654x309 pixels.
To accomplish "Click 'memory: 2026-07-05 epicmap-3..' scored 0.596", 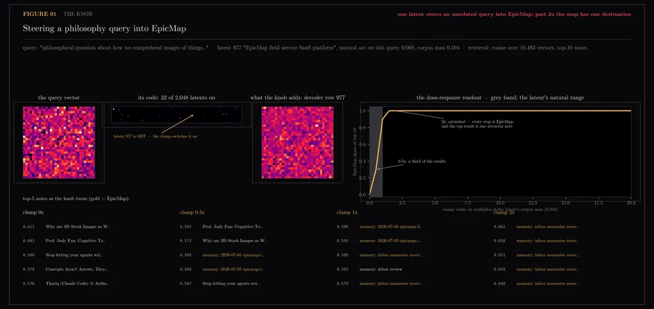I will click(x=391, y=227).
